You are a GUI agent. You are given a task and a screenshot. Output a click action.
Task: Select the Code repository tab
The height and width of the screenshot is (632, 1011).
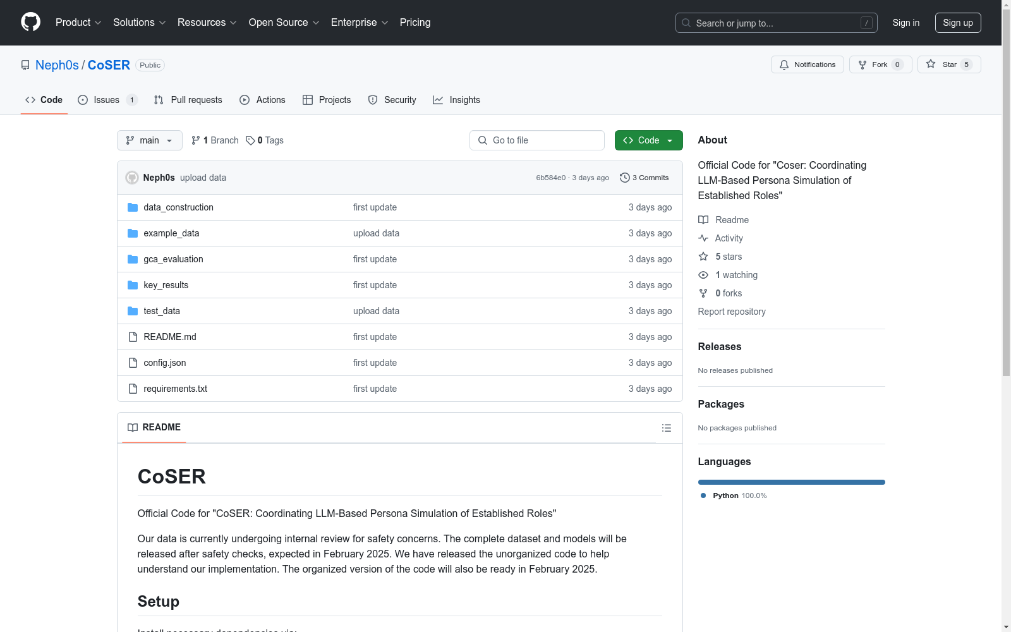(x=44, y=100)
